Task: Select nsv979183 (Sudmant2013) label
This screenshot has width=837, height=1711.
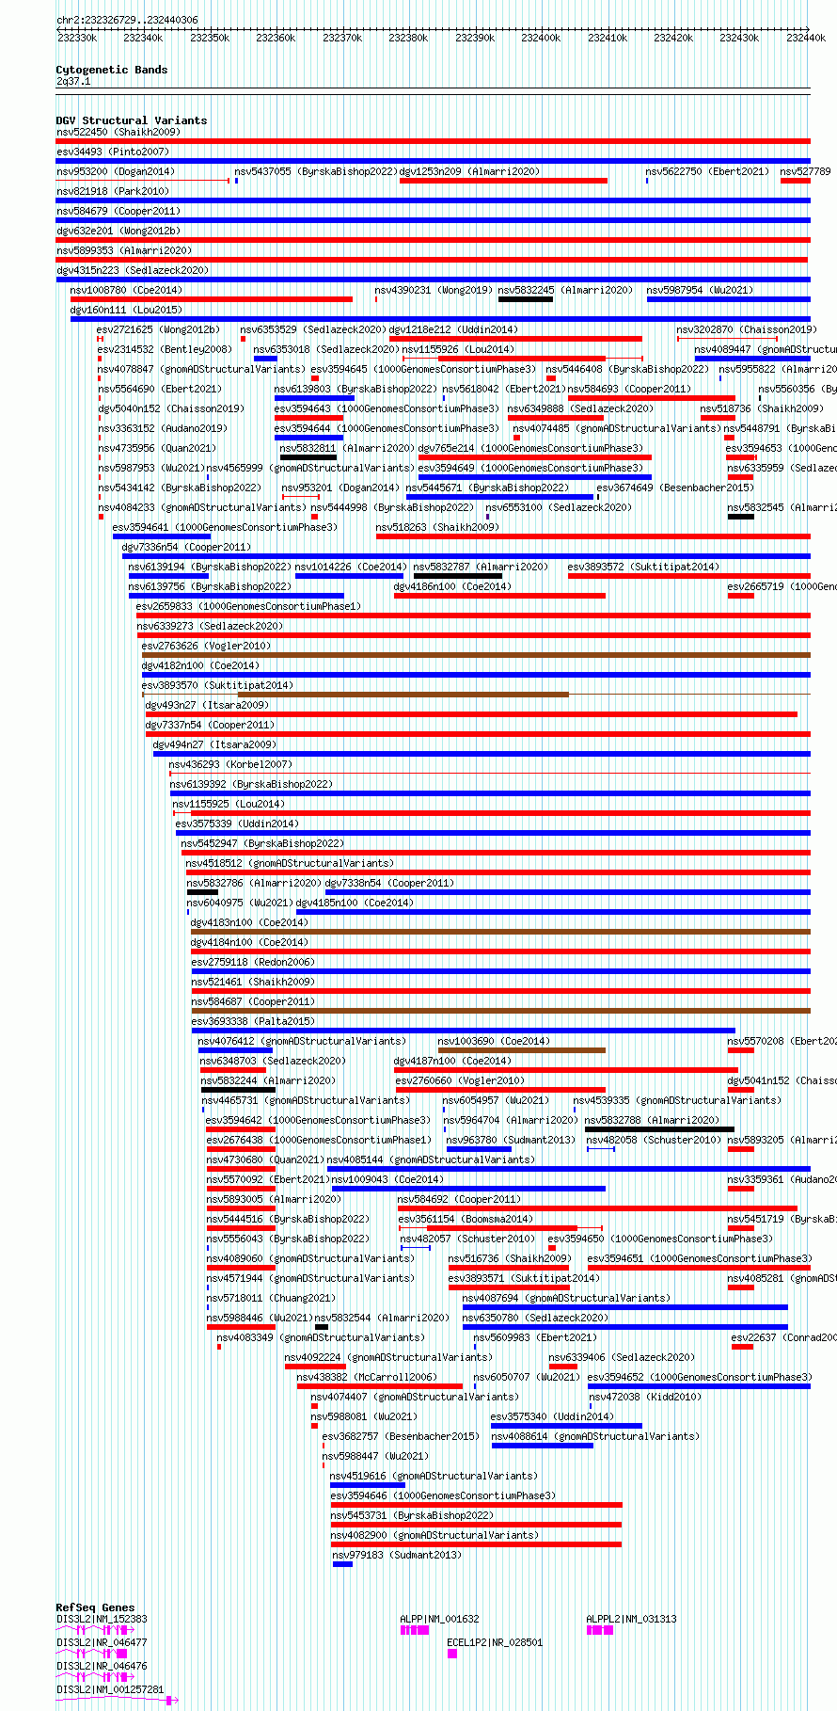Action: (397, 1555)
